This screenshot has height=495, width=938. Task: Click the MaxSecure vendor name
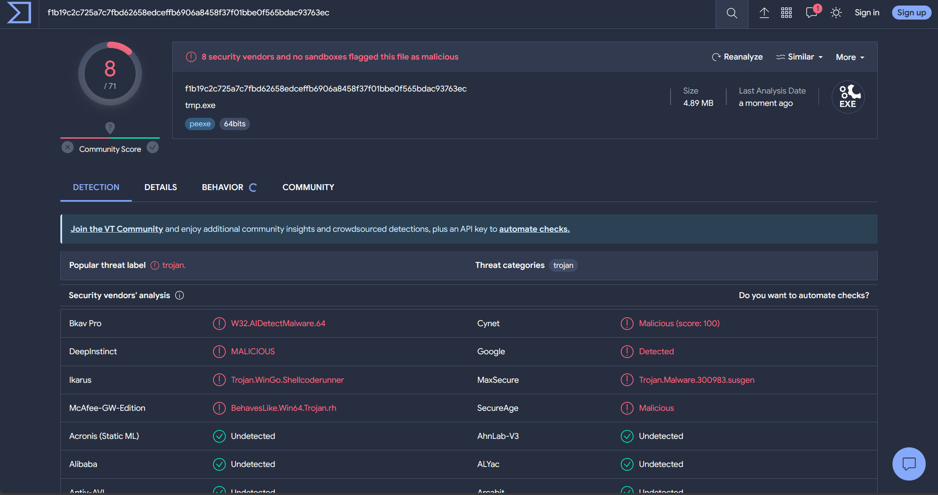coord(498,380)
